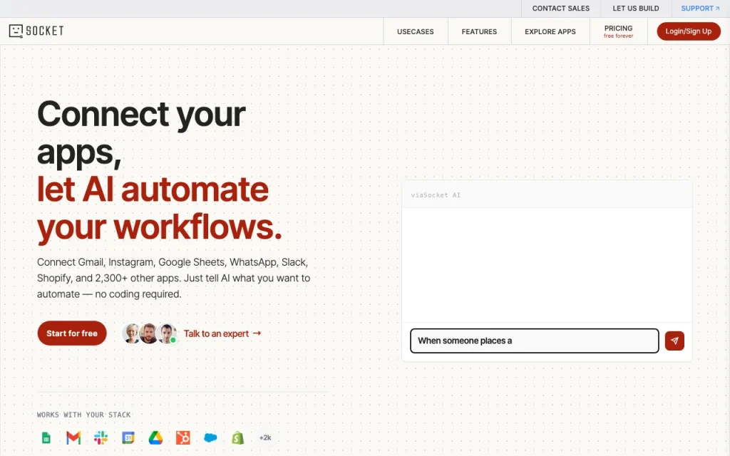730x456 pixels.
Task: Click the SOCKET wordmark text
Action: point(45,31)
